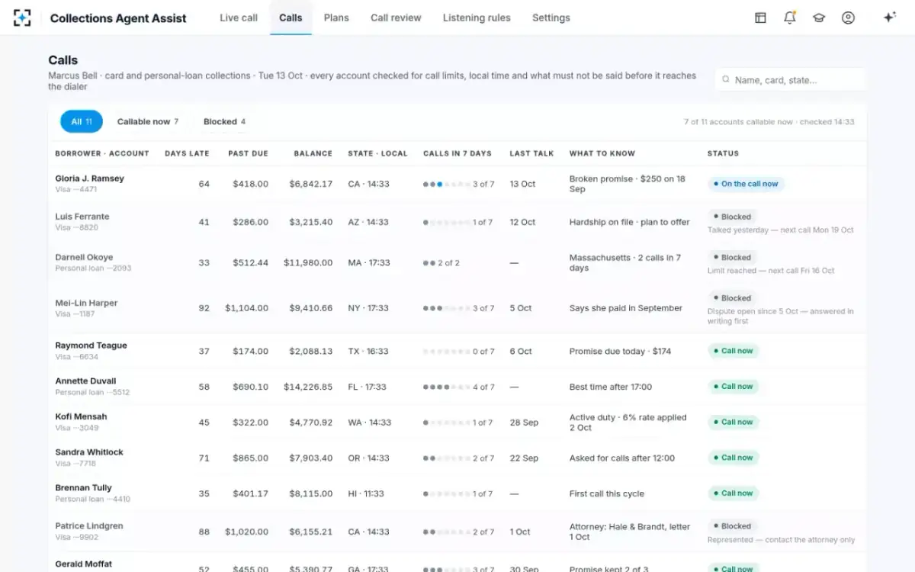This screenshot has height=572, width=915.
Task: Focus the Name, card, state search field
Action: (791, 79)
